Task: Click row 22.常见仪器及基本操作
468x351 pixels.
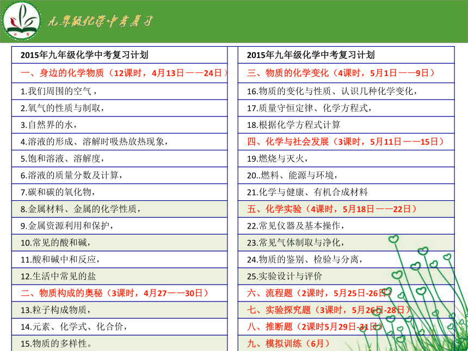Action: (x=346, y=226)
